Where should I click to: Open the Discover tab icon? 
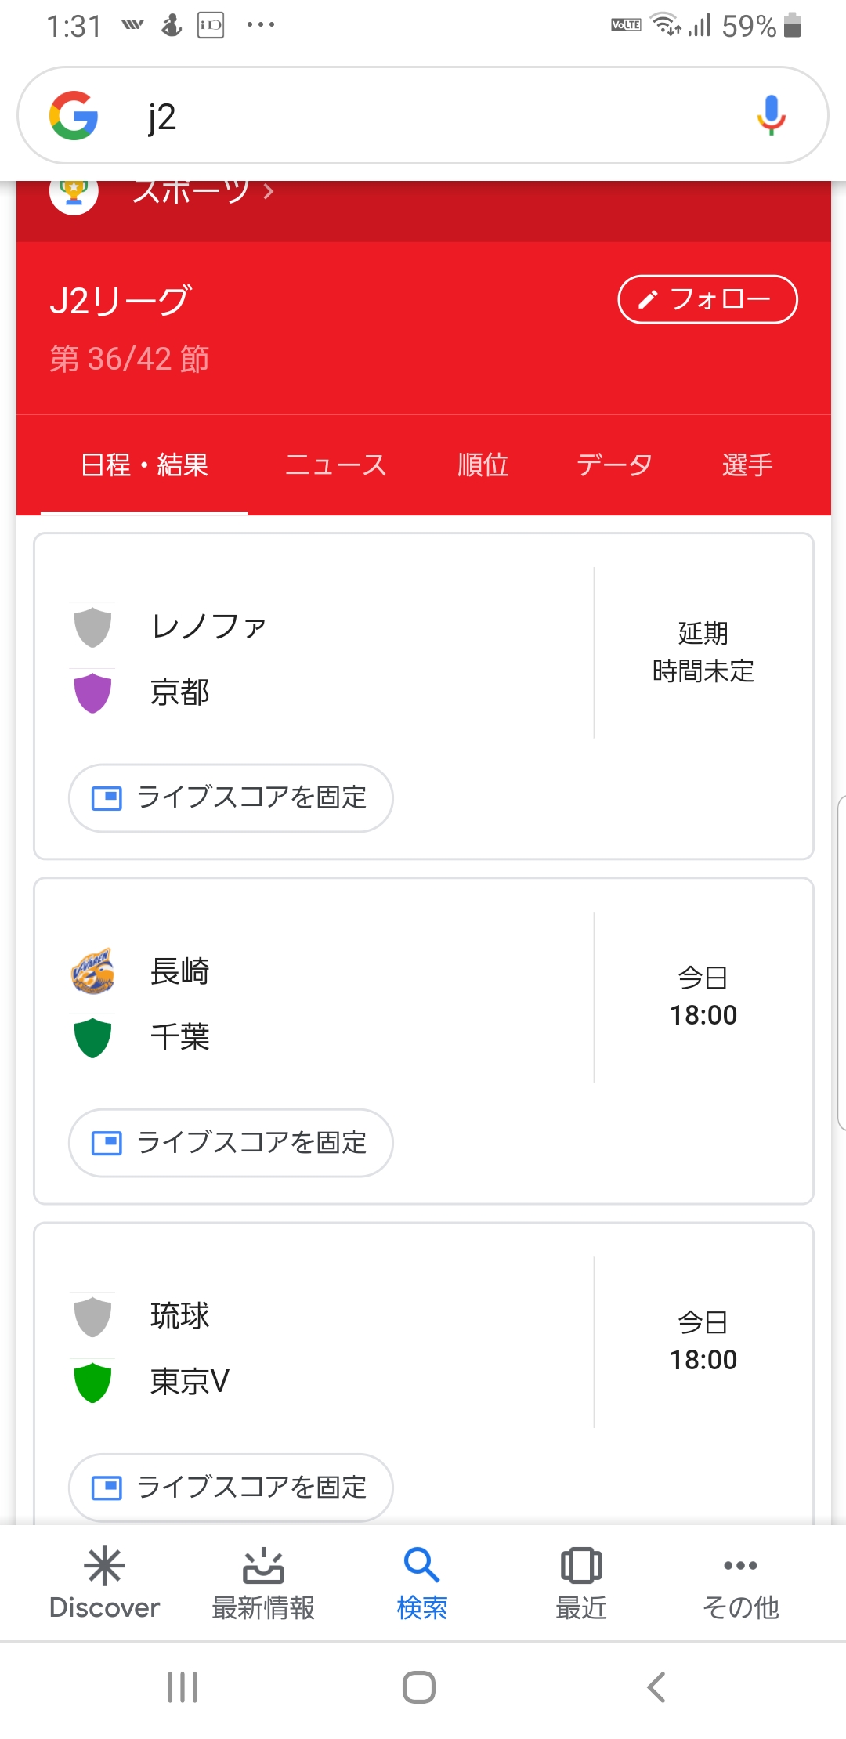pyautogui.click(x=104, y=1566)
